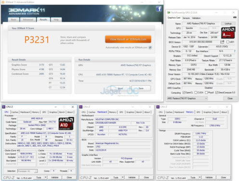Open the Validation tab in GPU-Z
The image size is (239, 181).
point(196,18)
